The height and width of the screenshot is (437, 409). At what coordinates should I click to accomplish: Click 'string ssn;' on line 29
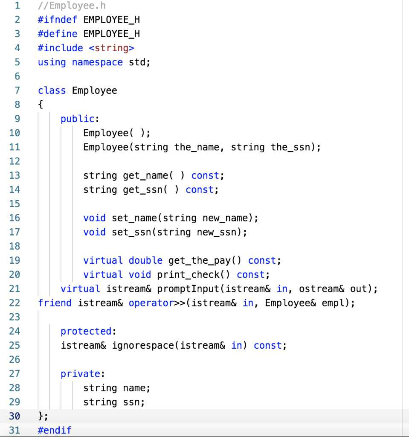pos(114,402)
